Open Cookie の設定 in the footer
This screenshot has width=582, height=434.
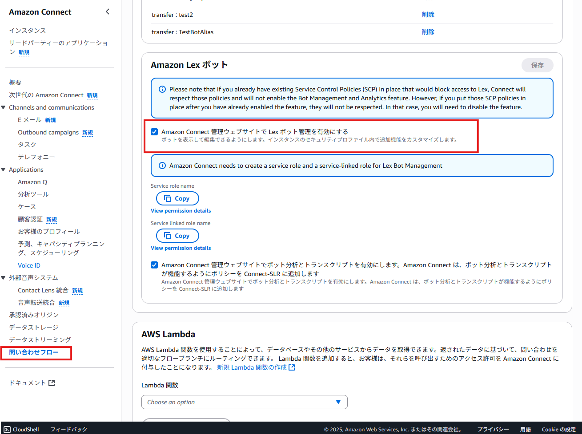coord(558,429)
